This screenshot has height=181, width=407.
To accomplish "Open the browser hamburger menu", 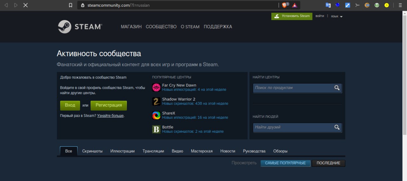I will coord(400,5).
